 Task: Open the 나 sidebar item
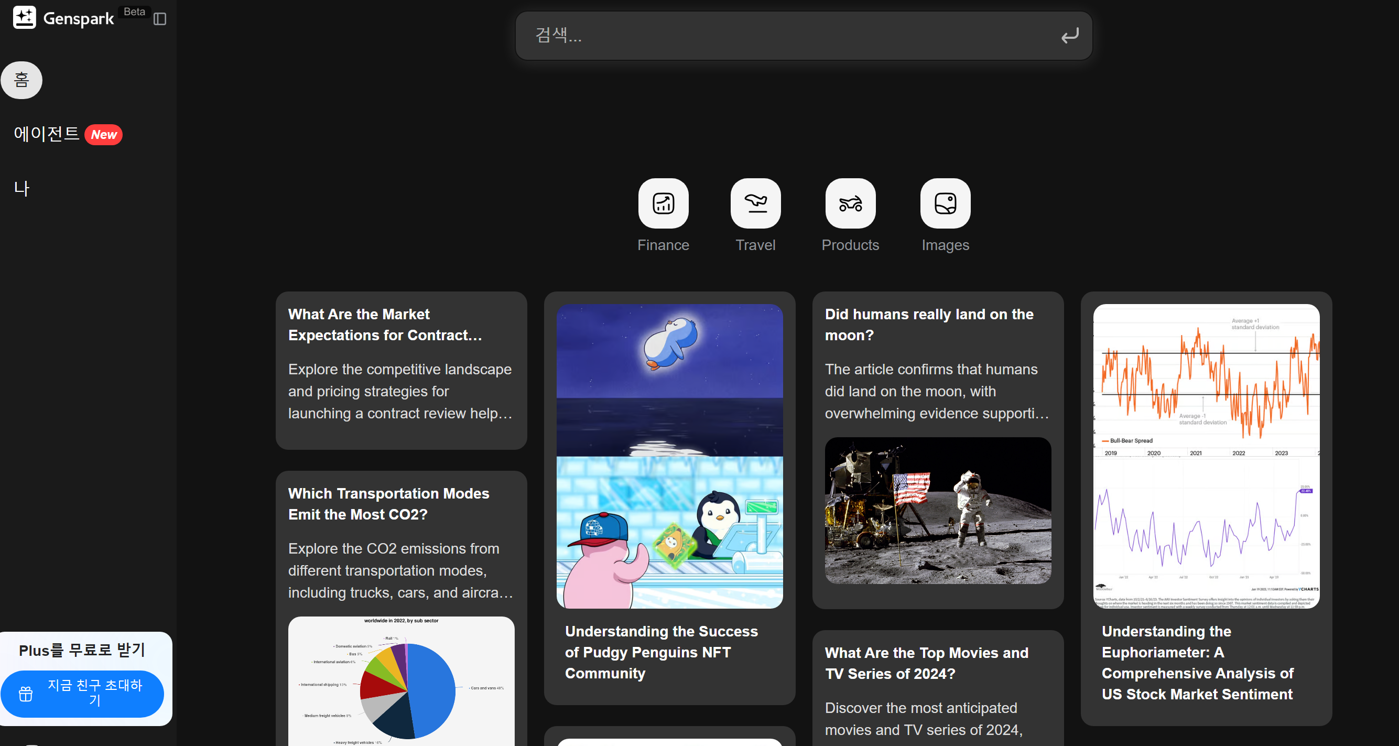pyautogui.click(x=21, y=189)
